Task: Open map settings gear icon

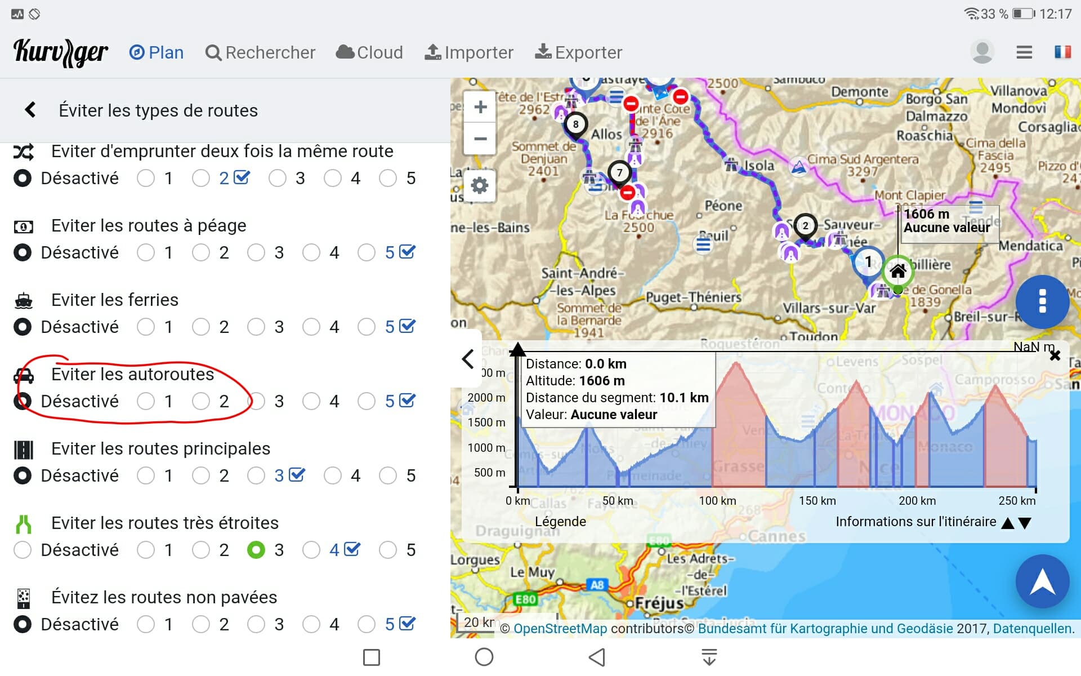Action: point(480,185)
